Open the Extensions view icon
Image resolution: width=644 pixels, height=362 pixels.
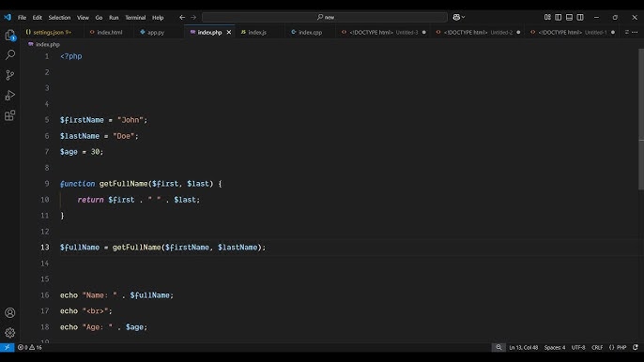pos(9,115)
